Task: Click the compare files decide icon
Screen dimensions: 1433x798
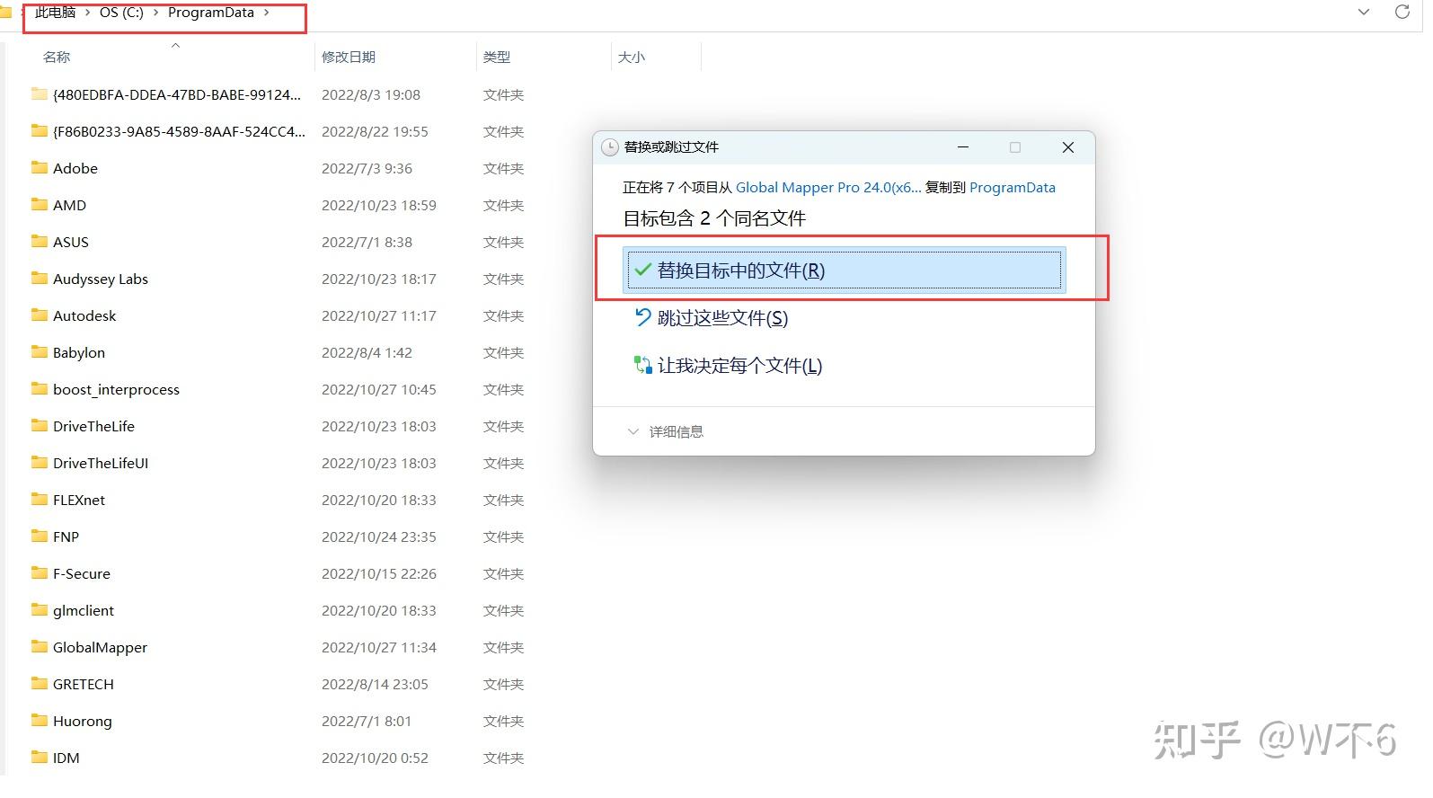Action: pos(642,365)
